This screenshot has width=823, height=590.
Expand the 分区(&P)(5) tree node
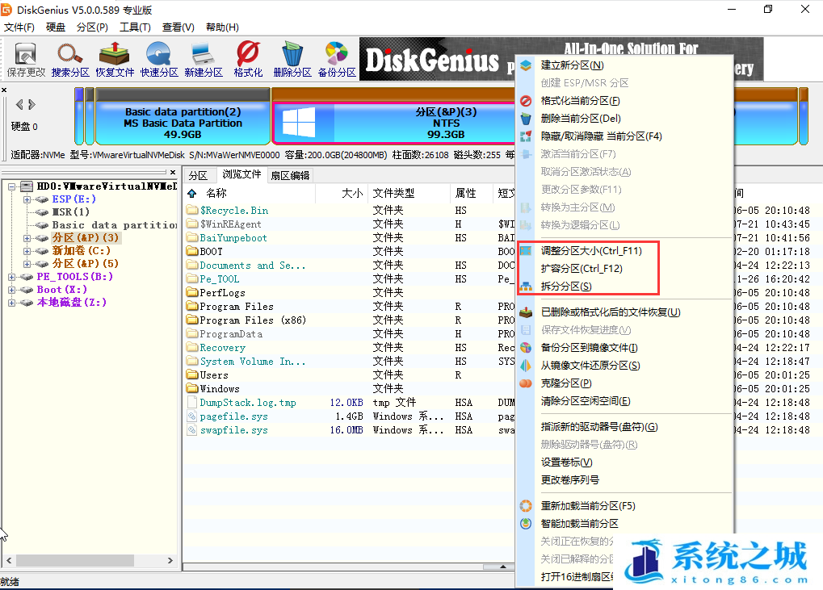(27, 264)
